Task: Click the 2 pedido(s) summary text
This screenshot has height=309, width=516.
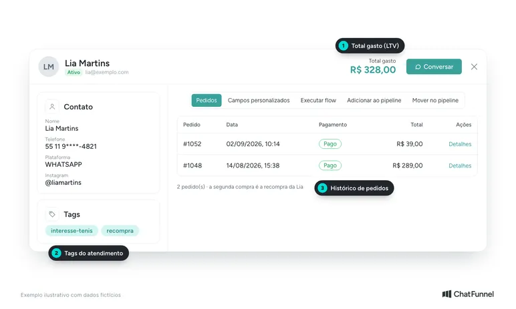Action: coord(240,187)
